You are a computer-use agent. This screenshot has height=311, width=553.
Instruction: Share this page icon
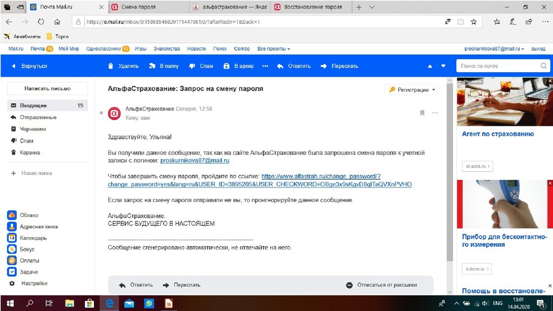pos(529,22)
